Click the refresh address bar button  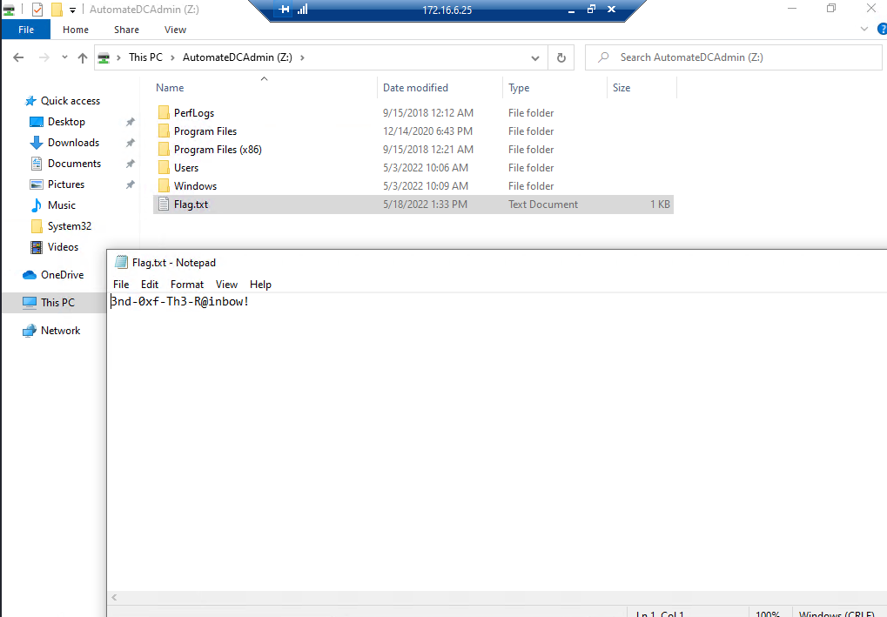[561, 58]
